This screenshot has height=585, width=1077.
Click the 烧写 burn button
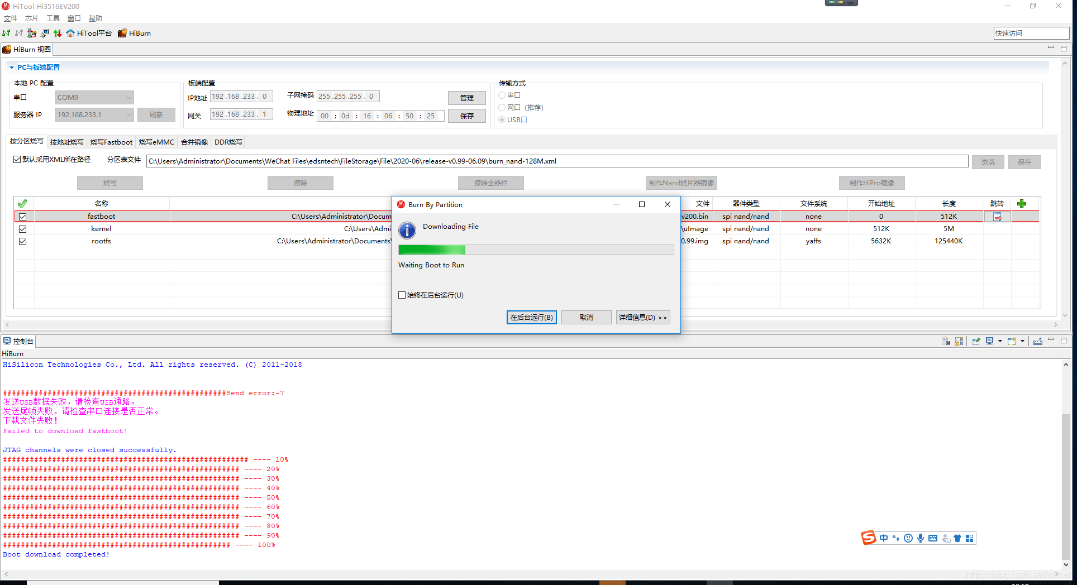[110, 183]
